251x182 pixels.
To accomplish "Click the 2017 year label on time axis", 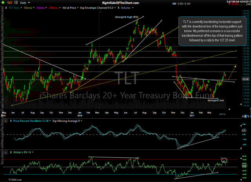I will [x=192, y=115].
